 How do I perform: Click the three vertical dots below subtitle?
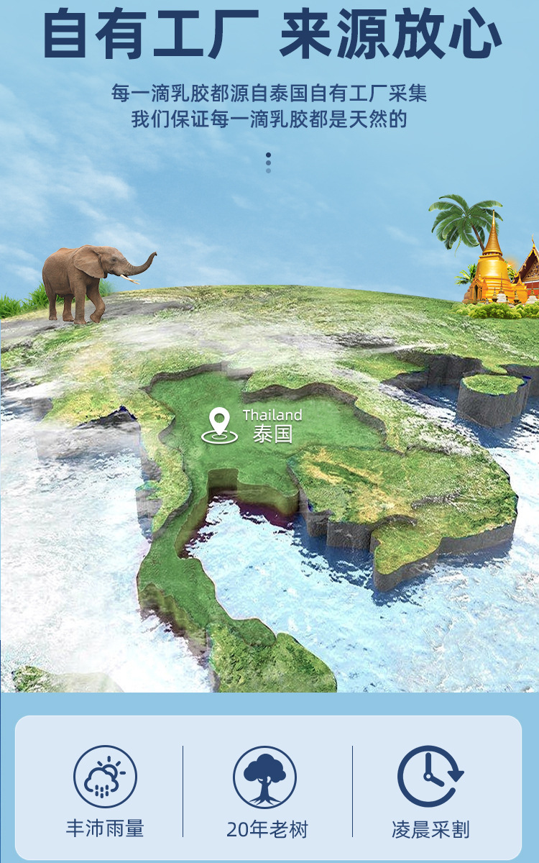[x=268, y=163]
